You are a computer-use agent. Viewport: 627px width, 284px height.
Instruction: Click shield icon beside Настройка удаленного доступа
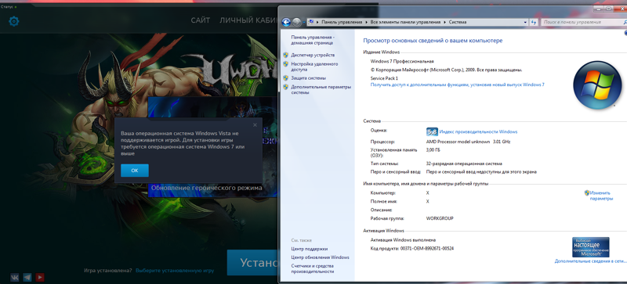tap(285, 64)
